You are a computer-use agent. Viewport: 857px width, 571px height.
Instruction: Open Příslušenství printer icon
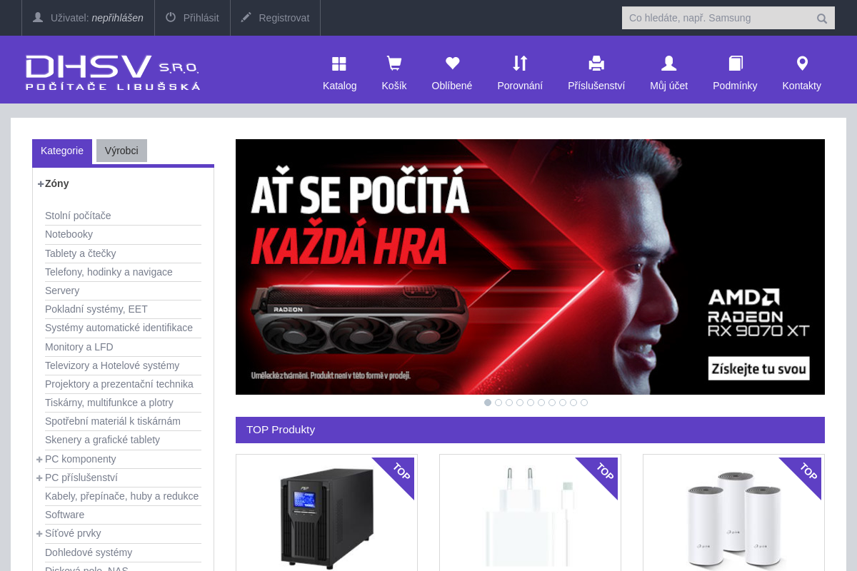click(596, 64)
